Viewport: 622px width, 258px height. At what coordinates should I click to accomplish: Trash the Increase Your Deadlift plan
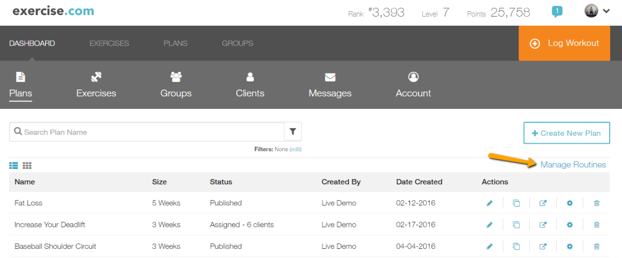coord(596,225)
